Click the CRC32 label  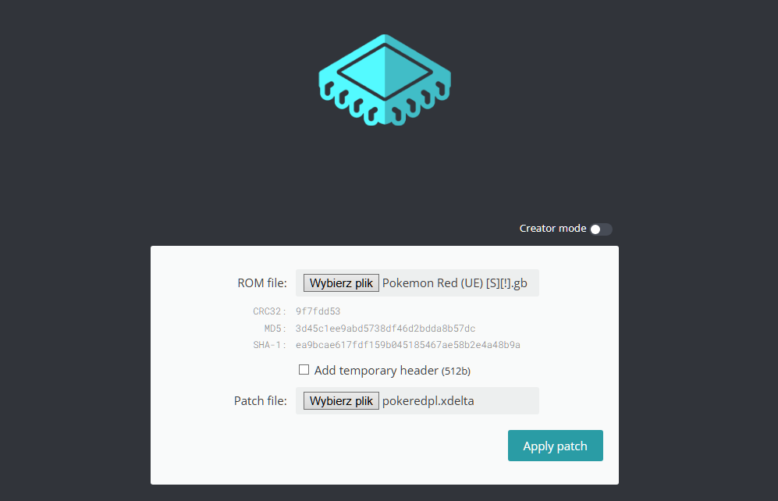pyautogui.click(x=269, y=311)
